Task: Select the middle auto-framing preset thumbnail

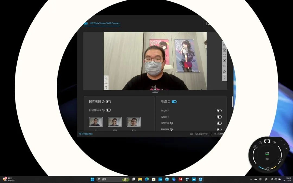Action: coord(115,122)
